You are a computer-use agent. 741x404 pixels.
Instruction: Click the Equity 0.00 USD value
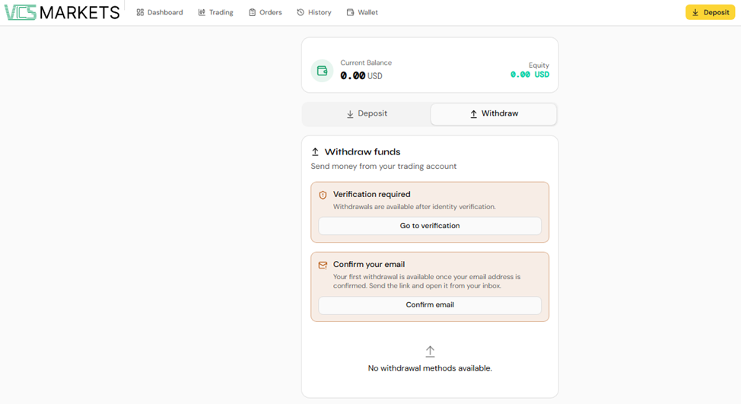point(530,75)
